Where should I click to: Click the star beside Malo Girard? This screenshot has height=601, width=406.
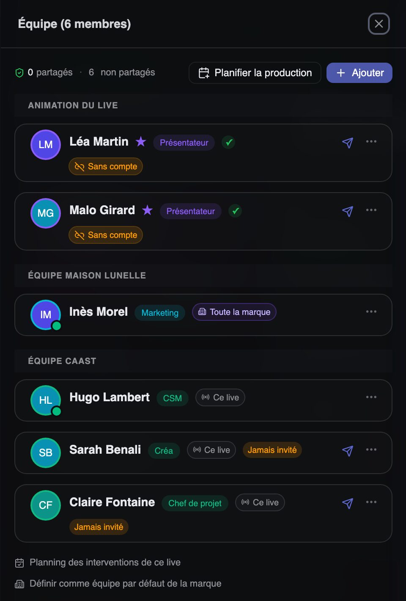pyautogui.click(x=147, y=210)
